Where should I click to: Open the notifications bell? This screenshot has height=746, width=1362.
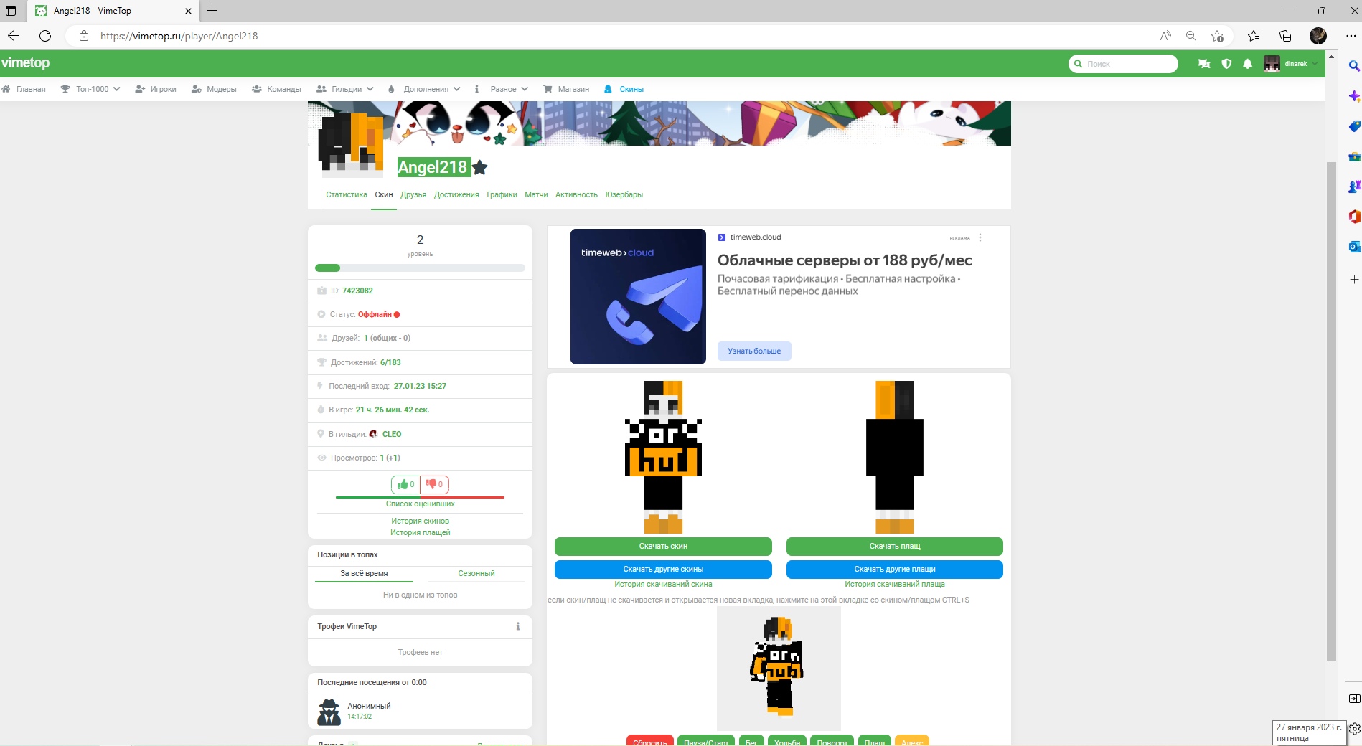coord(1248,64)
